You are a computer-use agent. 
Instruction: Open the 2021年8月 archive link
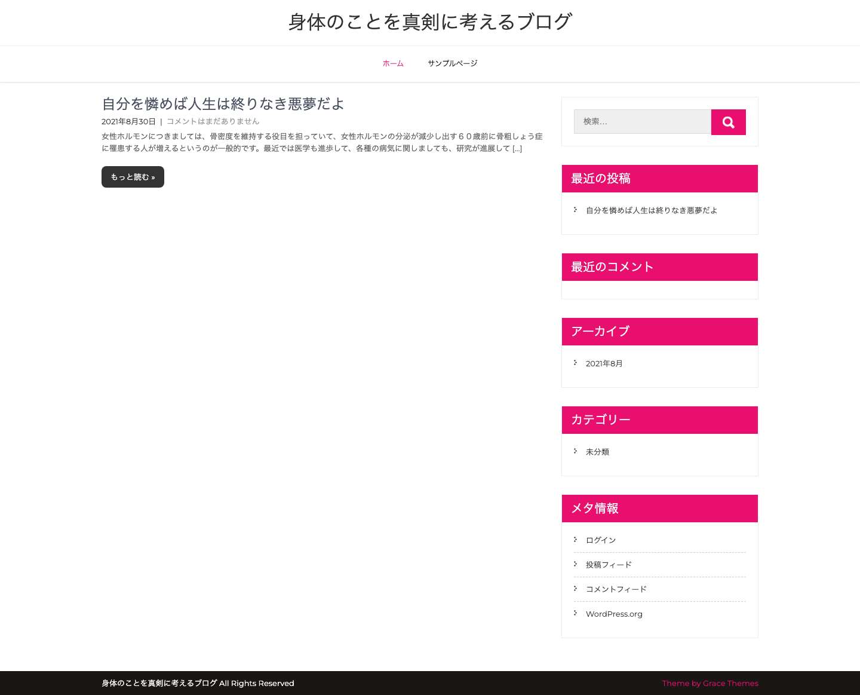point(604,363)
